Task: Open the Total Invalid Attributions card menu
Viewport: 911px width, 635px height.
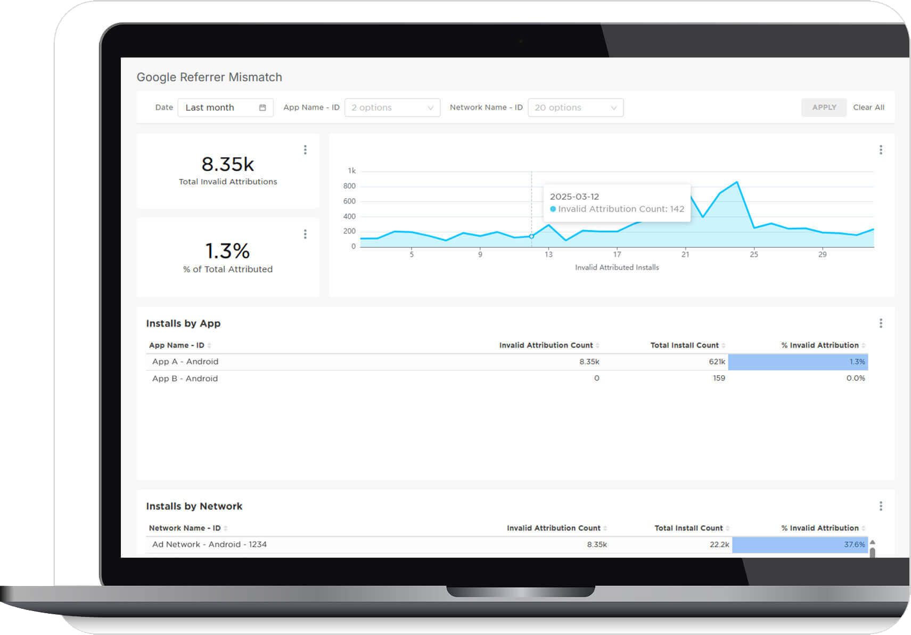Action: (305, 150)
